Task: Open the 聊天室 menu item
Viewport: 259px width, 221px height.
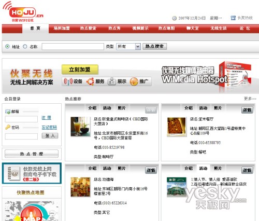Action: [x=193, y=28]
